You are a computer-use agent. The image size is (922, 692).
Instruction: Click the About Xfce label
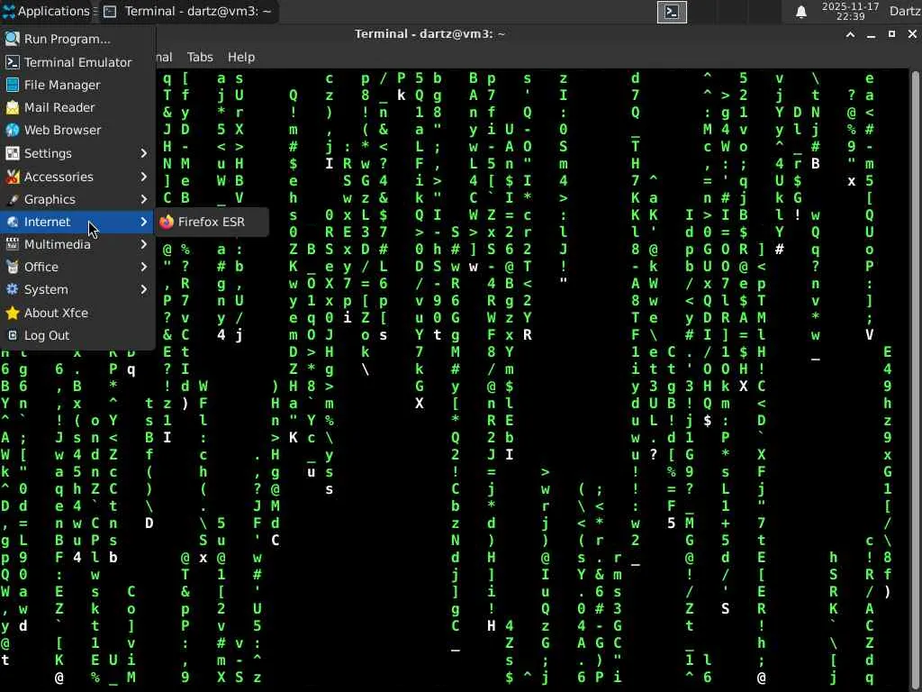coord(57,313)
